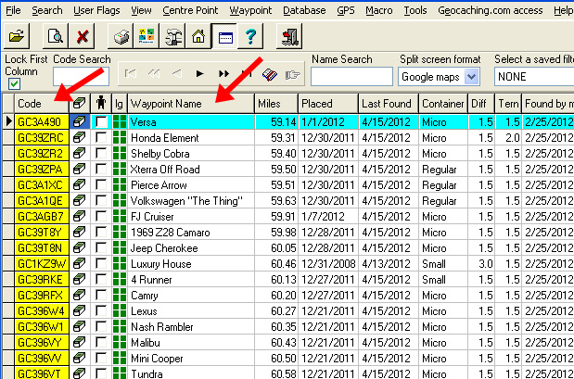Sort by the Placed column header
Viewport: 574px width, 379px height.
point(328,104)
